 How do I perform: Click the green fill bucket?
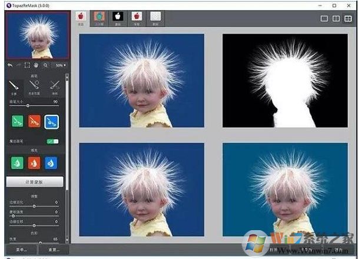(16, 162)
